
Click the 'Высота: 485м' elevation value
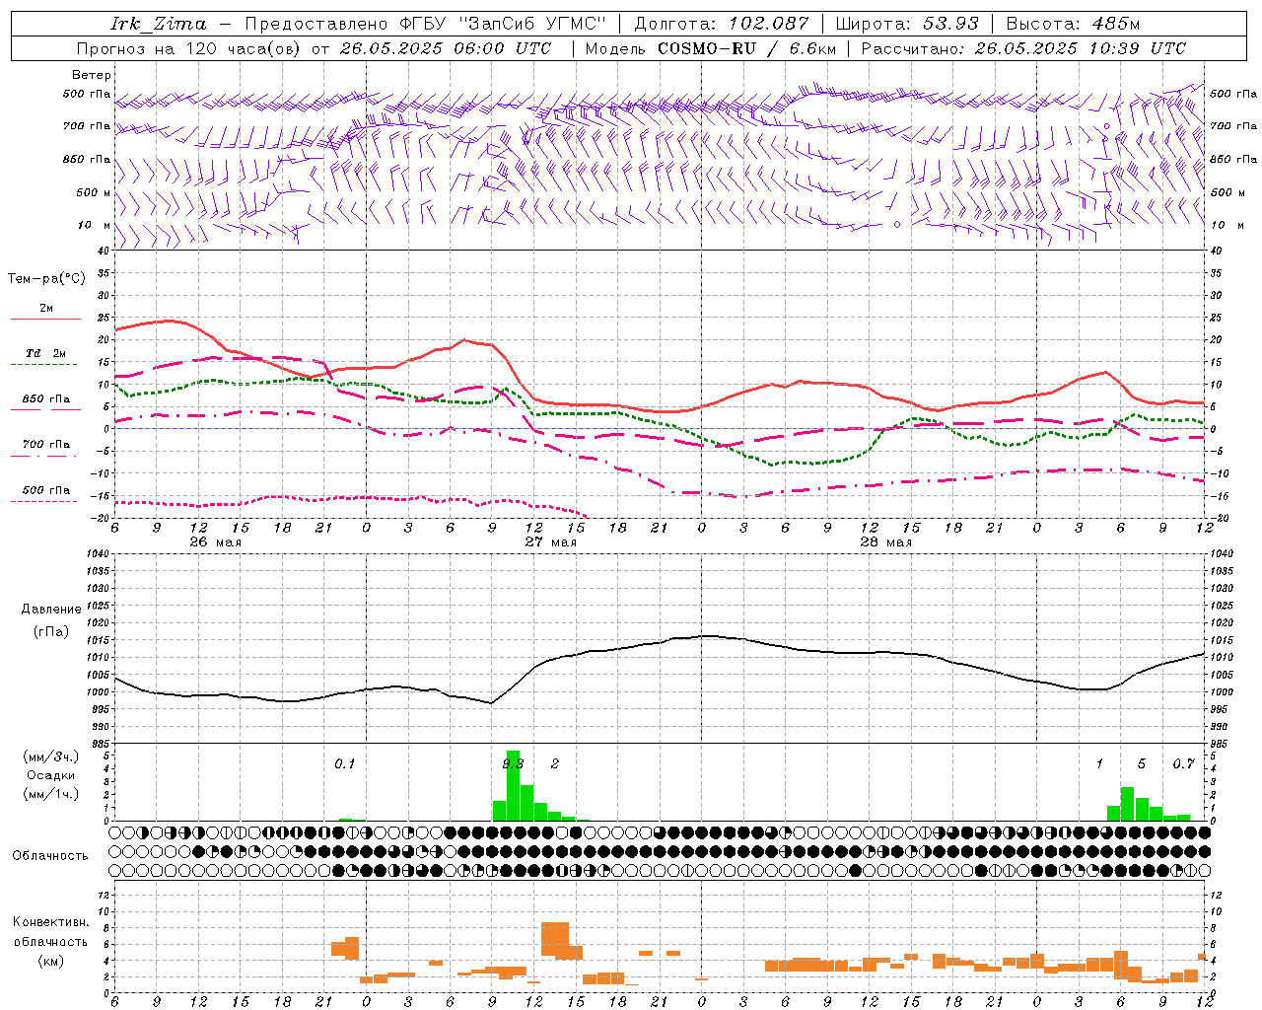tap(1073, 24)
